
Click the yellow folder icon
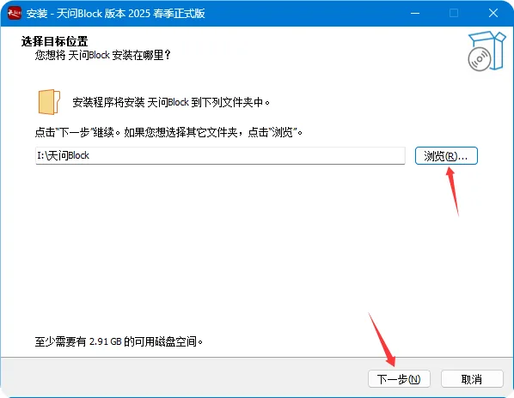(x=49, y=102)
